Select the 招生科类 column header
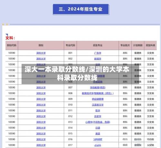 (150, 45)
